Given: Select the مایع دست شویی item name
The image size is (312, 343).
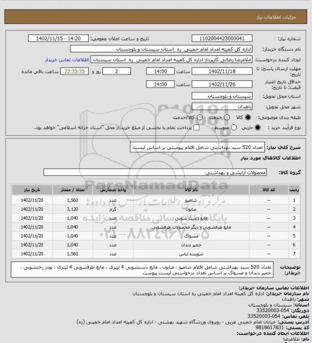Looking at the screenshot, I should (x=191, y=219).
